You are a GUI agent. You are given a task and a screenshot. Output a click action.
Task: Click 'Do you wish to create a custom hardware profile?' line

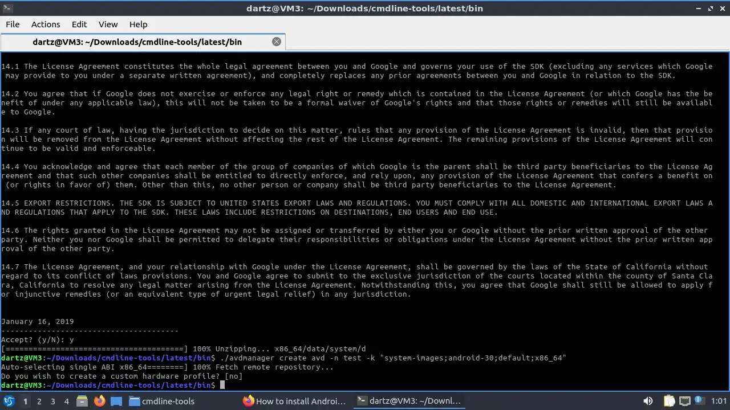pyautogui.click(x=122, y=376)
